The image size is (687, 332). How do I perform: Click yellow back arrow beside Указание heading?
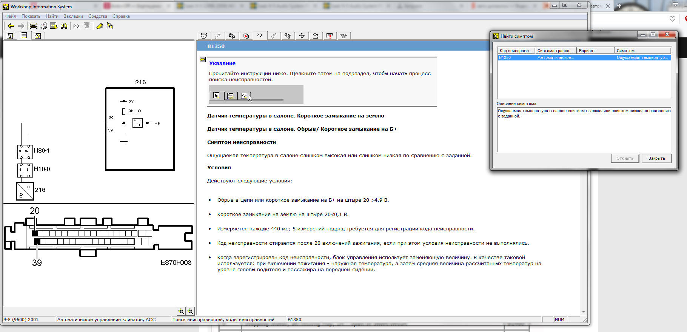pos(203,60)
